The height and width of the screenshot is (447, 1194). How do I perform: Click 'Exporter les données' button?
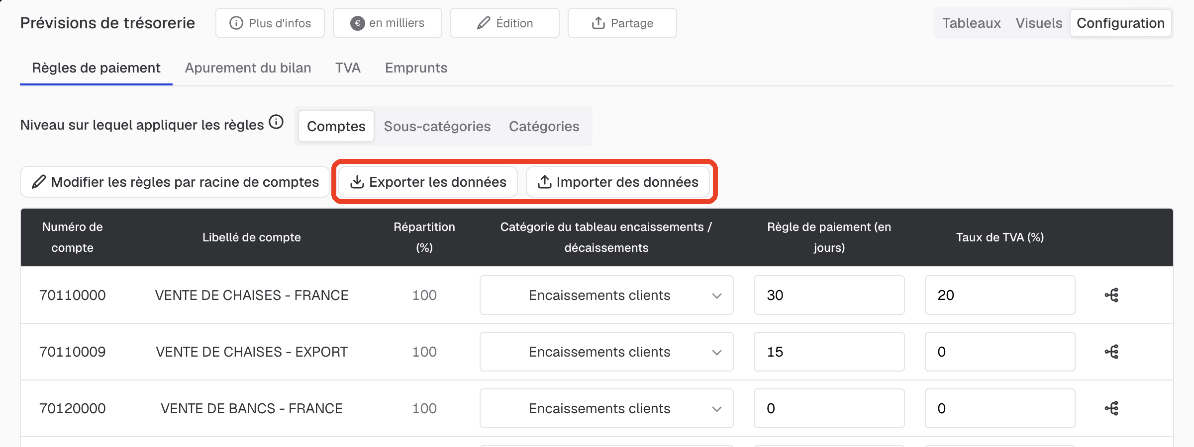click(x=428, y=182)
